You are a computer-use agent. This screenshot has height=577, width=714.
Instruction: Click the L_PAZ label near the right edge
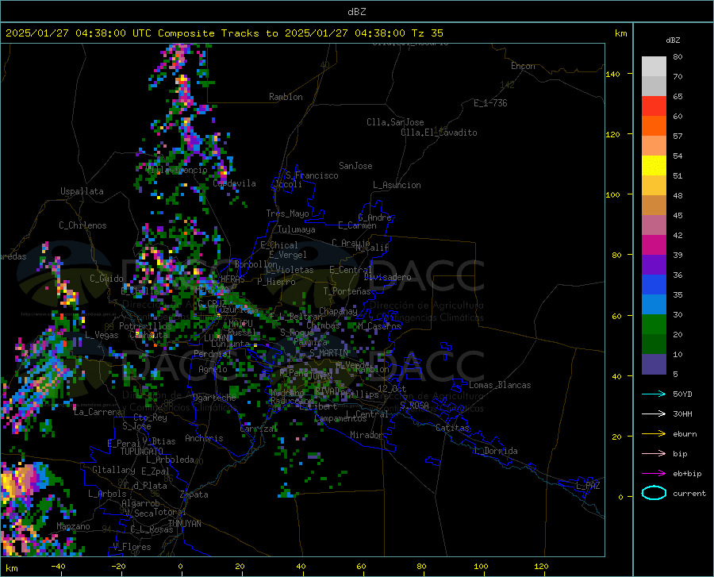(588, 486)
